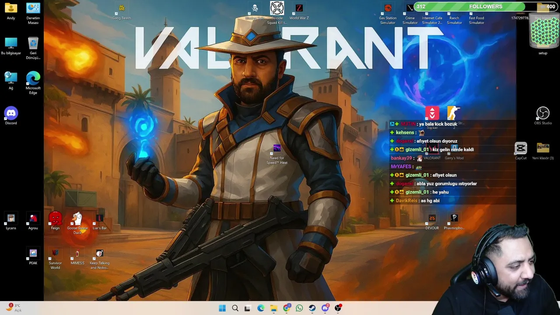Screen dimensions: 560x315
Task: Open Internet Cafe Simulator 2 shortcut
Action: (x=432, y=20)
